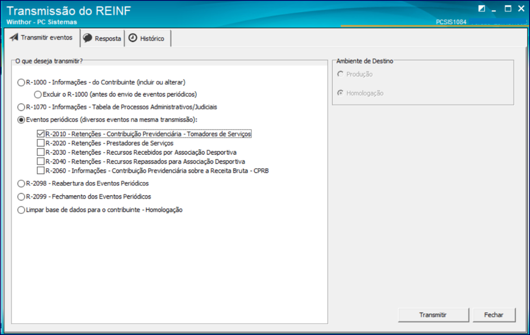
Task: Click the PCSIS1084 label in header
Action: (451, 22)
